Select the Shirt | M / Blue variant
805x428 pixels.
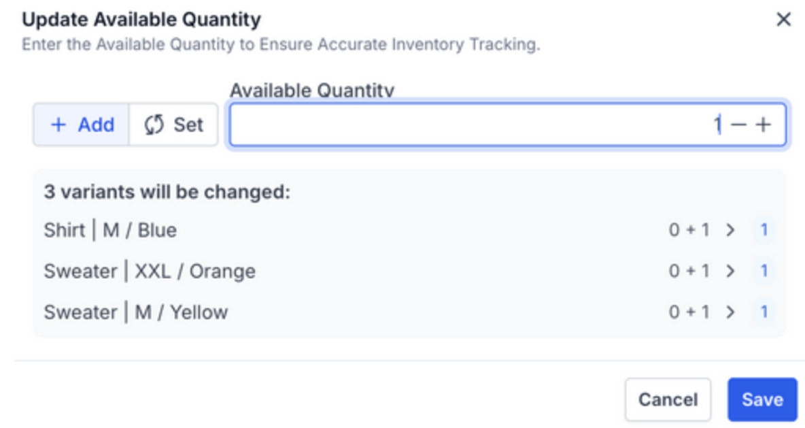(110, 231)
